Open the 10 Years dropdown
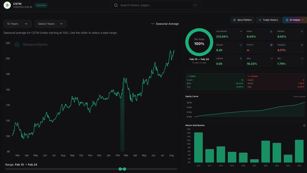Viewport: 307px width, 173px height. [x=17, y=24]
